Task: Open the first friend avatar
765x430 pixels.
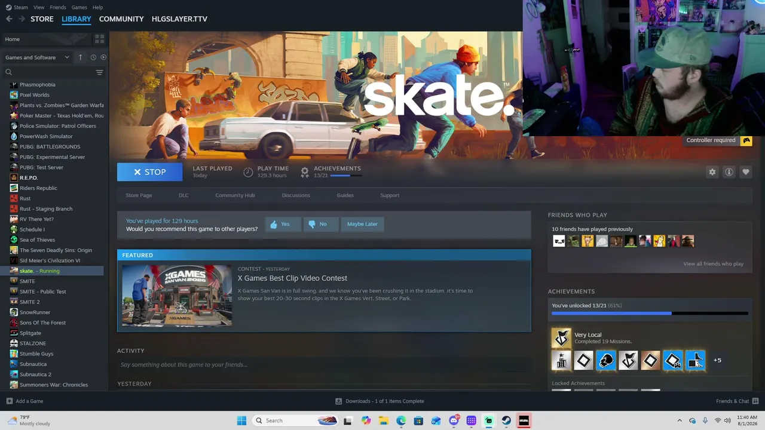Action: [x=559, y=241]
